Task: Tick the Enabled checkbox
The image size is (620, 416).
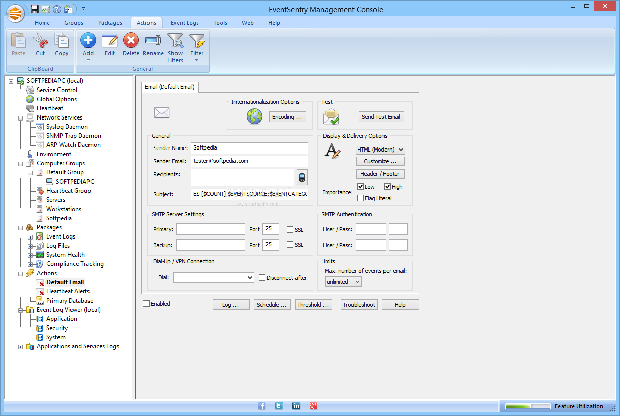Action: point(146,304)
